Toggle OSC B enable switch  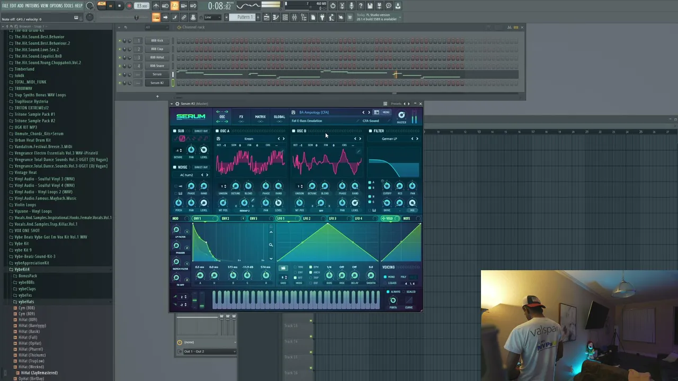pyautogui.click(x=293, y=131)
